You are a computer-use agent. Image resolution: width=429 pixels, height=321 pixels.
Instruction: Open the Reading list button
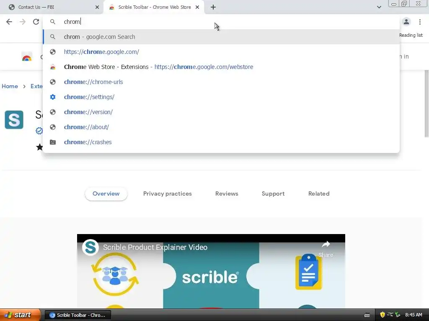[x=411, y=35]
